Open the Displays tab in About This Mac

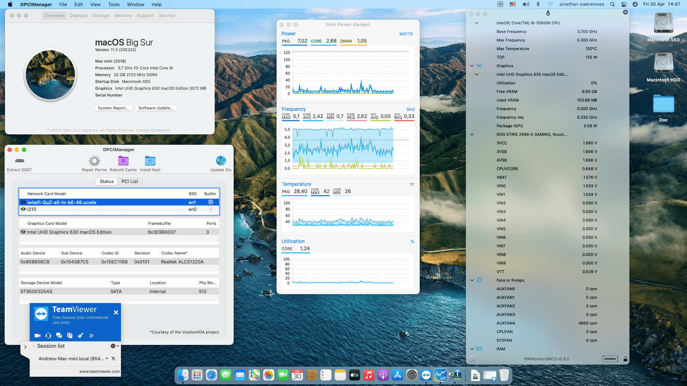[78, 16]
